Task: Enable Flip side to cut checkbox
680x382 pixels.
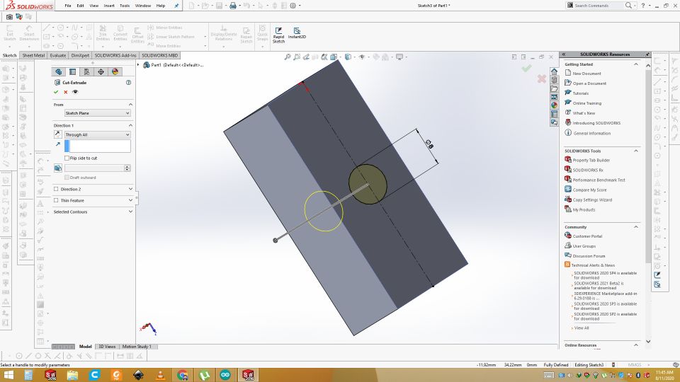Action: 67,158
